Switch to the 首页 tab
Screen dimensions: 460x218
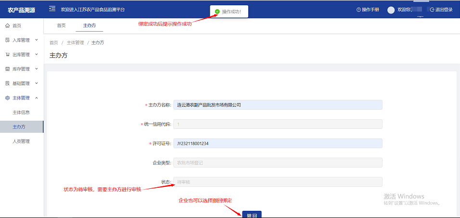pos(61,25)
